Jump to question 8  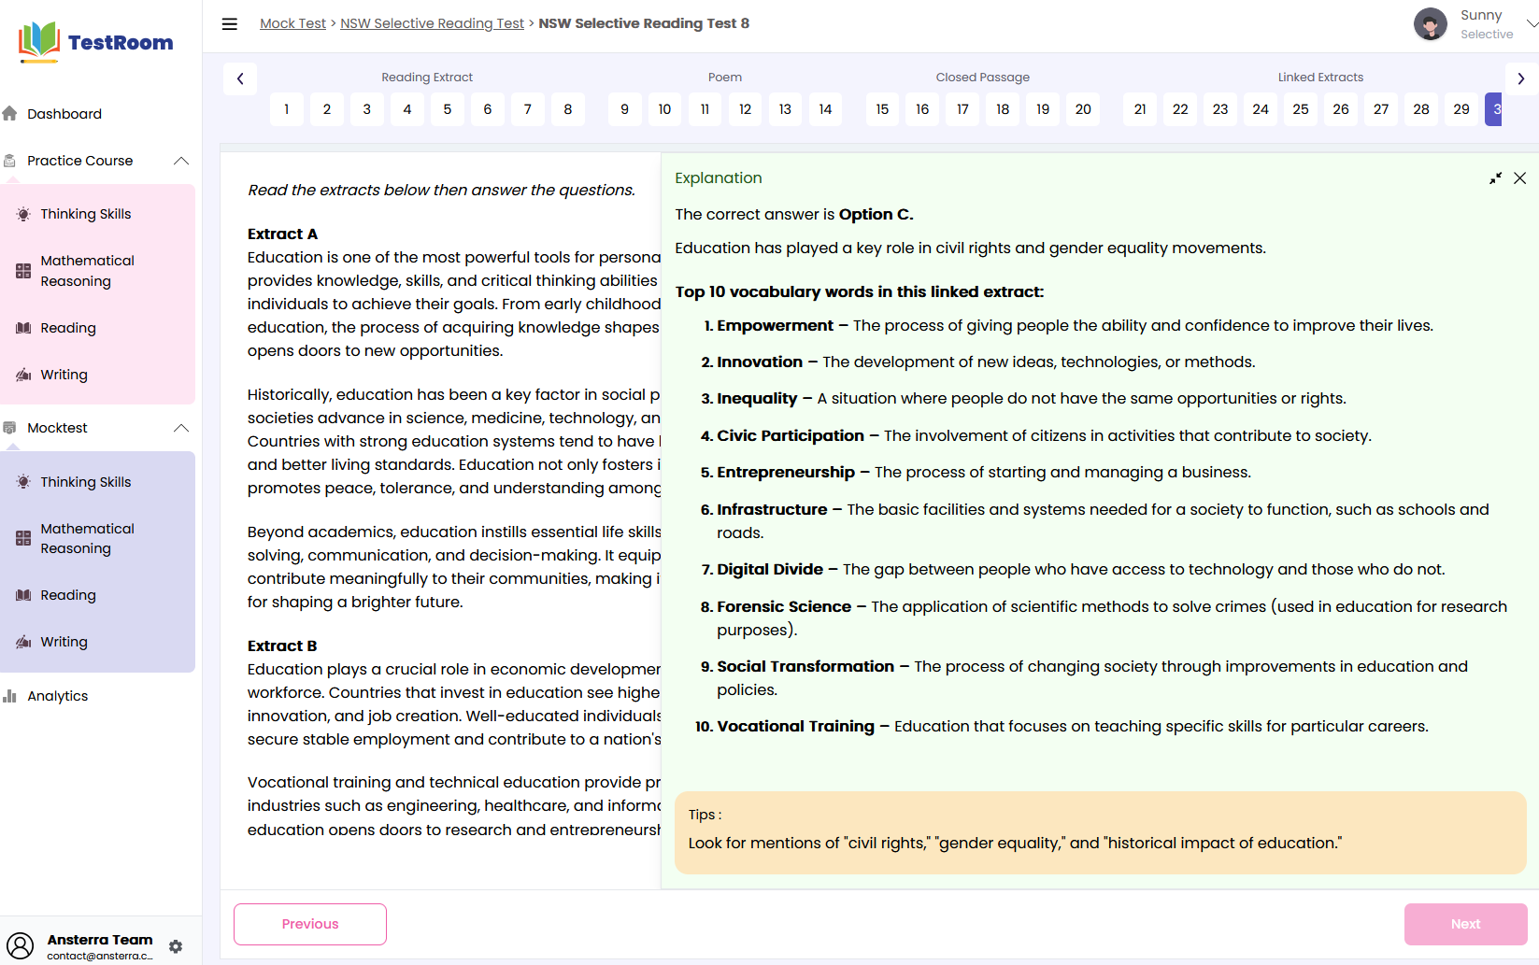tap(568, 109)
